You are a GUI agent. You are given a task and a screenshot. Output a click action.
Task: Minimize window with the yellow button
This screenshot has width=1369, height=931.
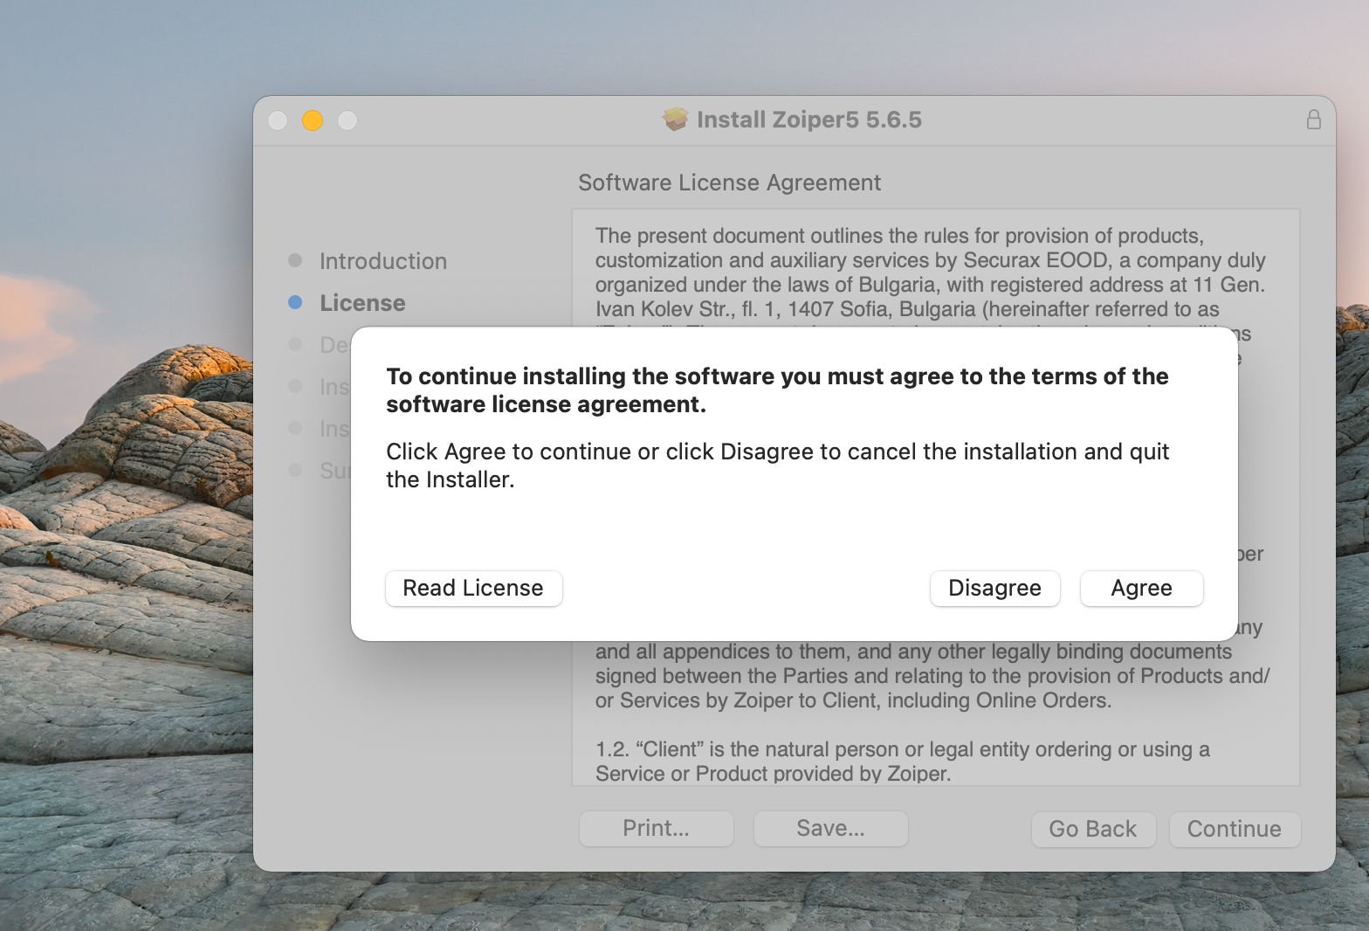pyautogui.click(x=313, y=121)
